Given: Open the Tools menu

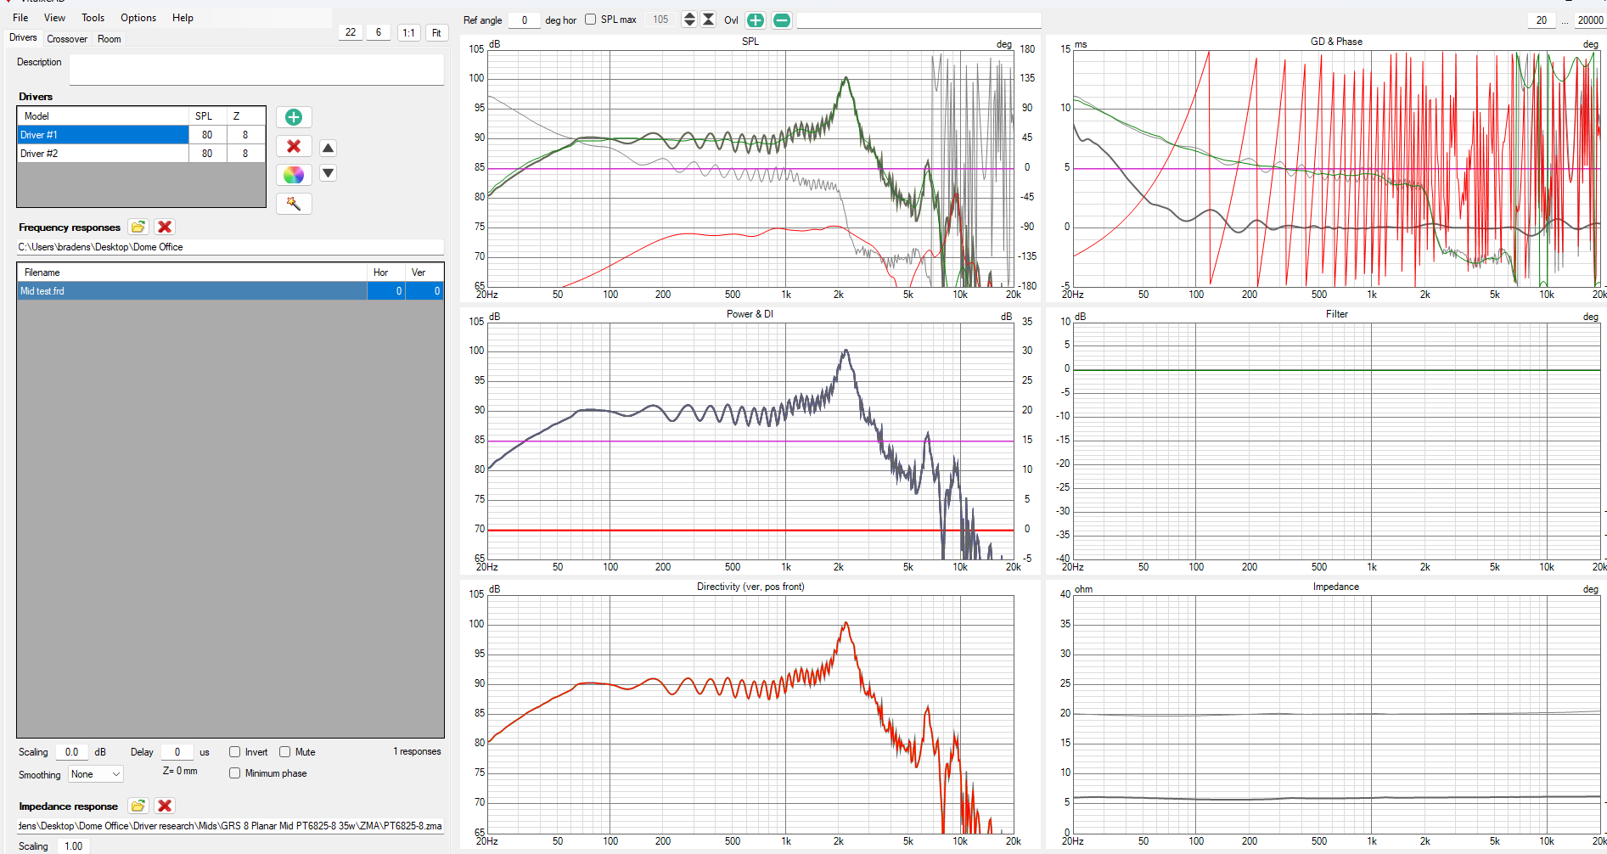Looking at the screenshot, I should pos(93,18).
